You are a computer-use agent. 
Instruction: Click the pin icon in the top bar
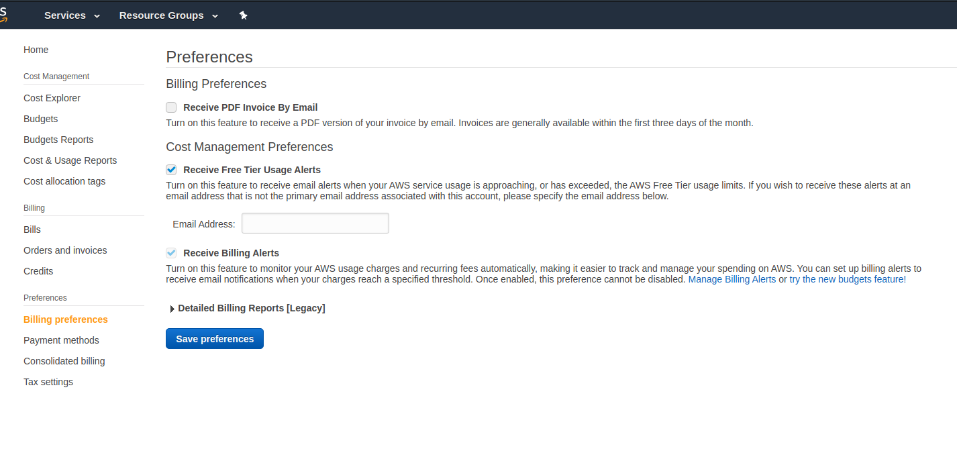point(243,15)
